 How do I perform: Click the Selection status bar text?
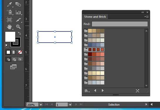pos(114,105)
